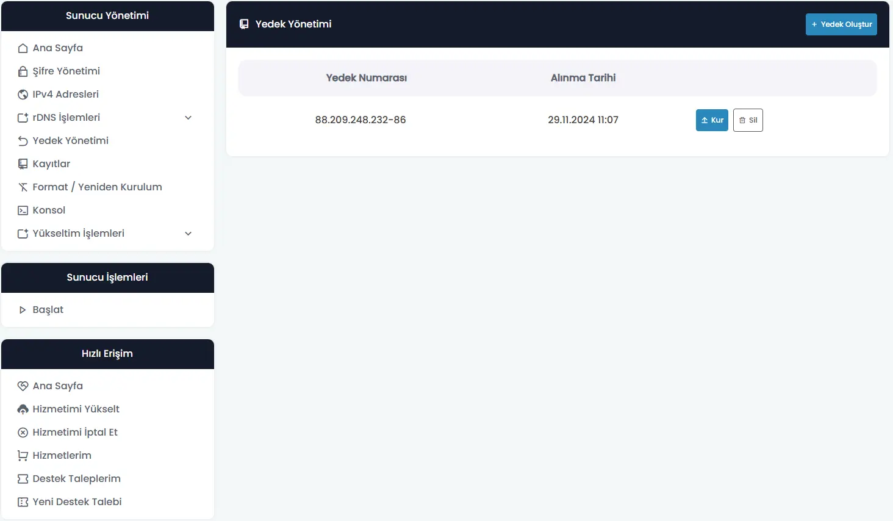Viewport: 893px width, 521px height.
Task: Open the Destek Taleplerim link
Action: 77,479
